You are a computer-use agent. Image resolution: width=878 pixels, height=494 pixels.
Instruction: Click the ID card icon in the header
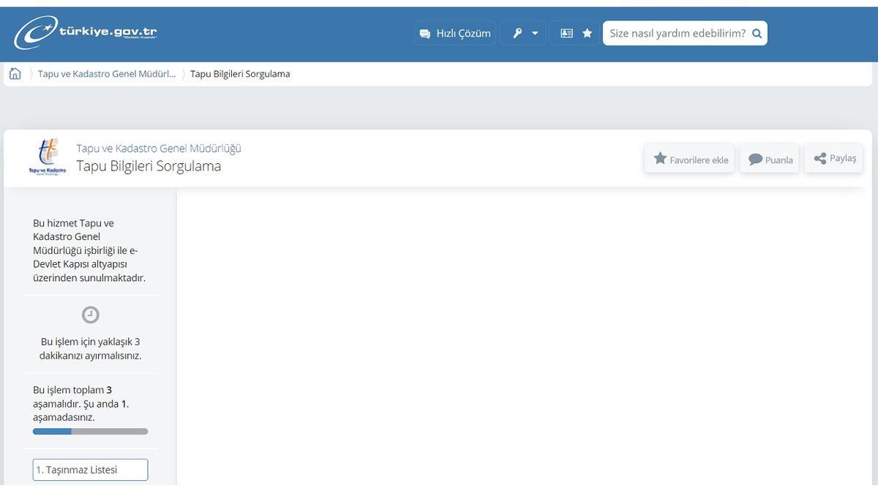pos(566,33)
